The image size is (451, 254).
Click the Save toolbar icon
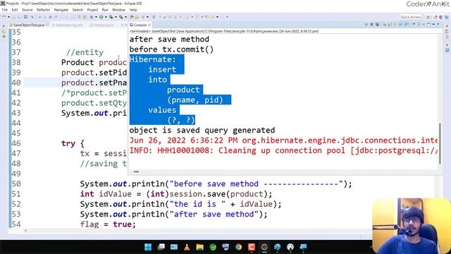coord(14,17)
